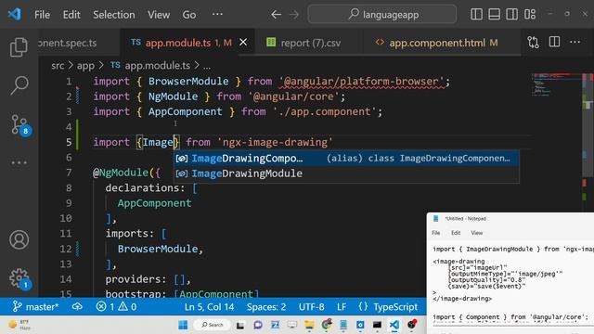594x334 pixels.
Task: Click the editor minimap
Action: [x=556, y=84]
